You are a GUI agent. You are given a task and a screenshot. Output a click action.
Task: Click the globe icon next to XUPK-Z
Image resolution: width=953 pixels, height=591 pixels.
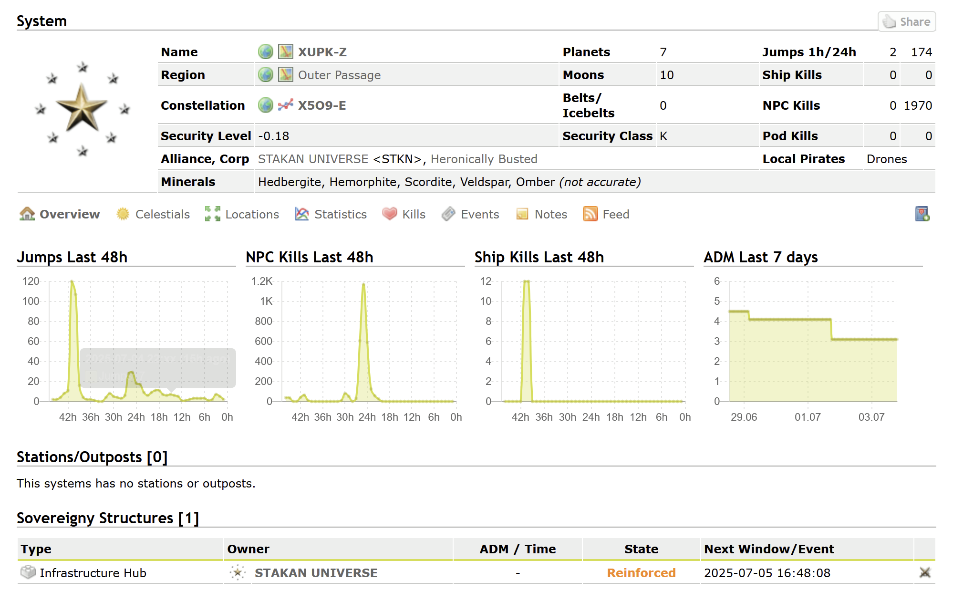(265, 52)
